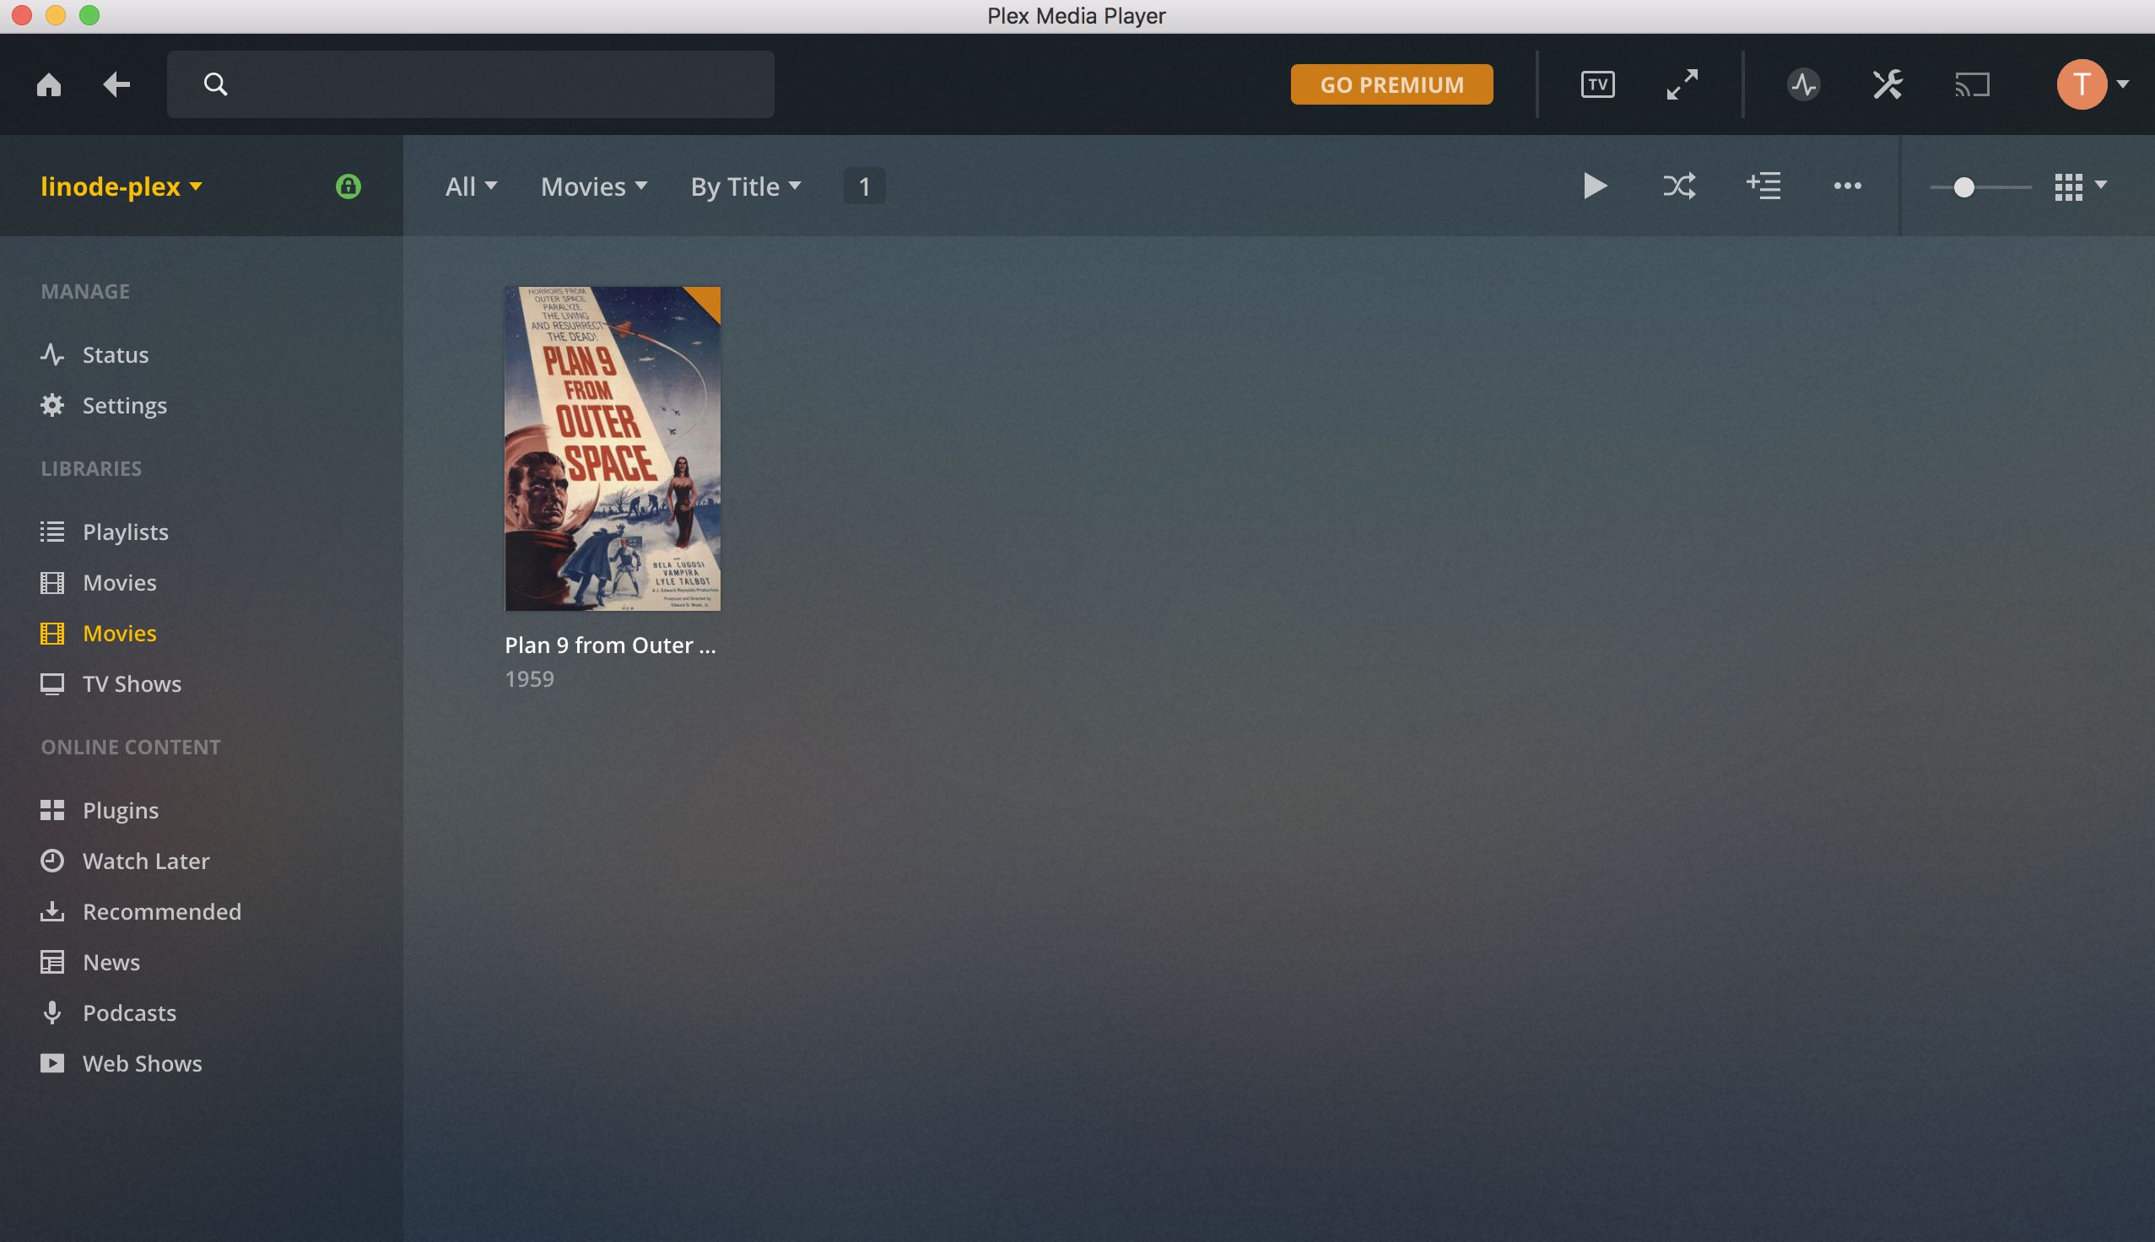Click the fullscreen toggle icon
This screenshot has width=2155, height=1242.
[x=1682, y=84]
